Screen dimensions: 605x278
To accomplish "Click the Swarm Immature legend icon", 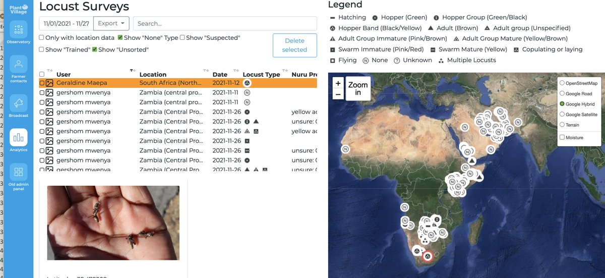I will pos(333,49).
